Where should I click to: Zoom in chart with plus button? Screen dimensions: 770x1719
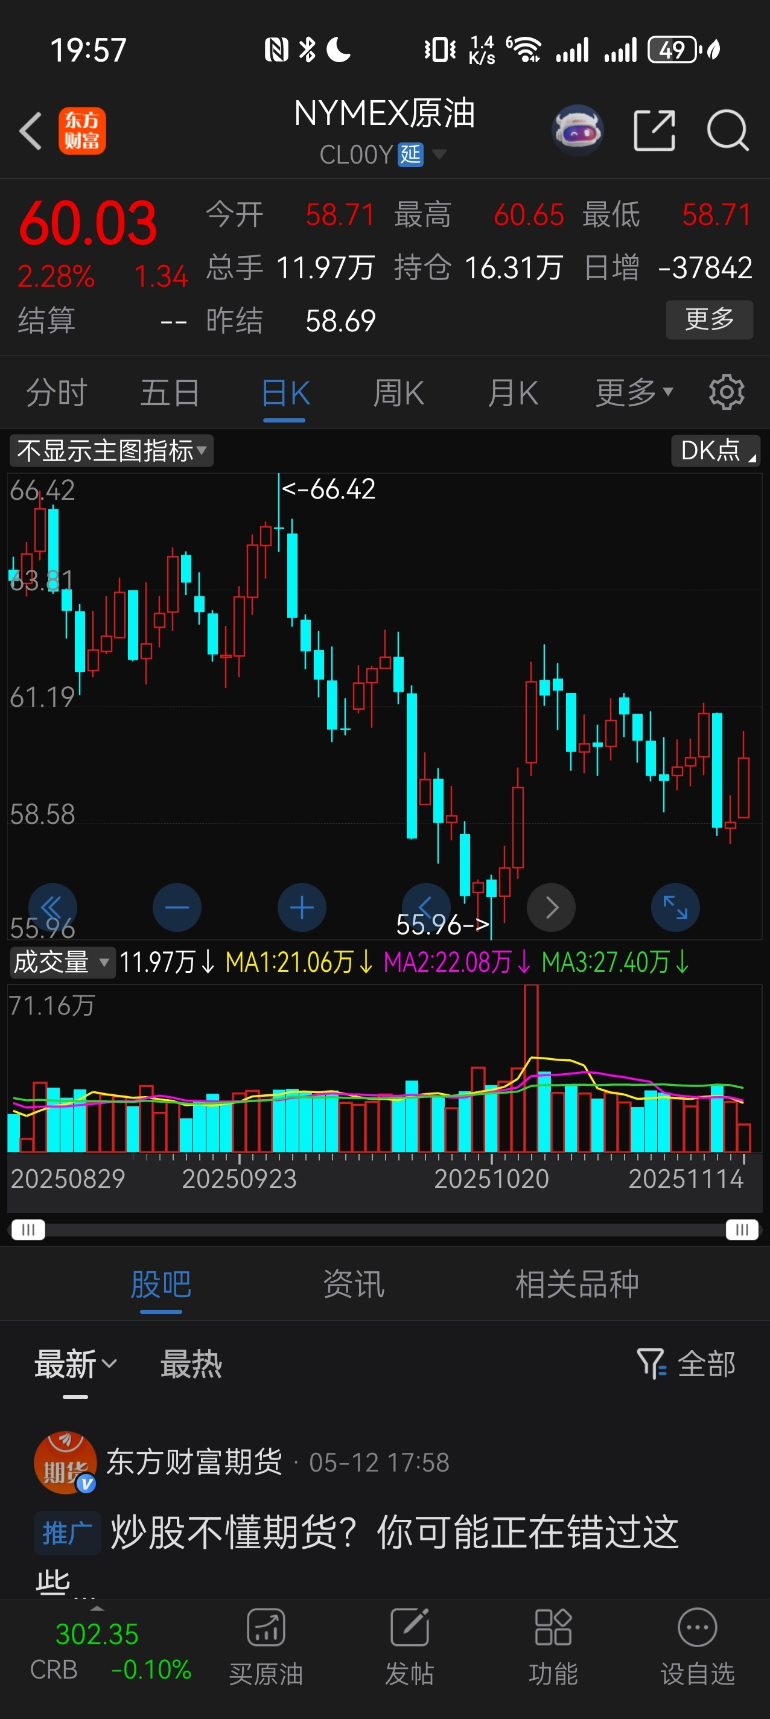click(x=302, y=908)
